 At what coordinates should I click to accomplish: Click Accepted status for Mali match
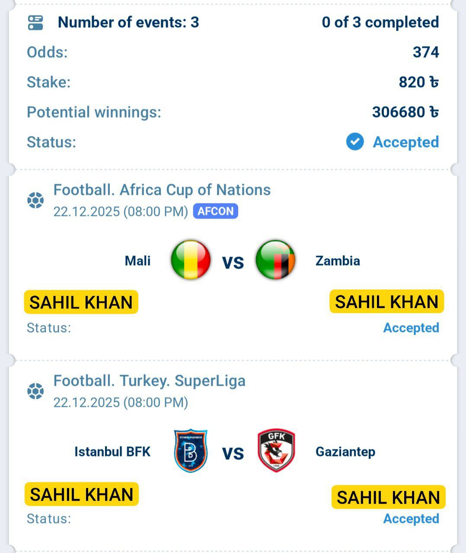[411, 327]
